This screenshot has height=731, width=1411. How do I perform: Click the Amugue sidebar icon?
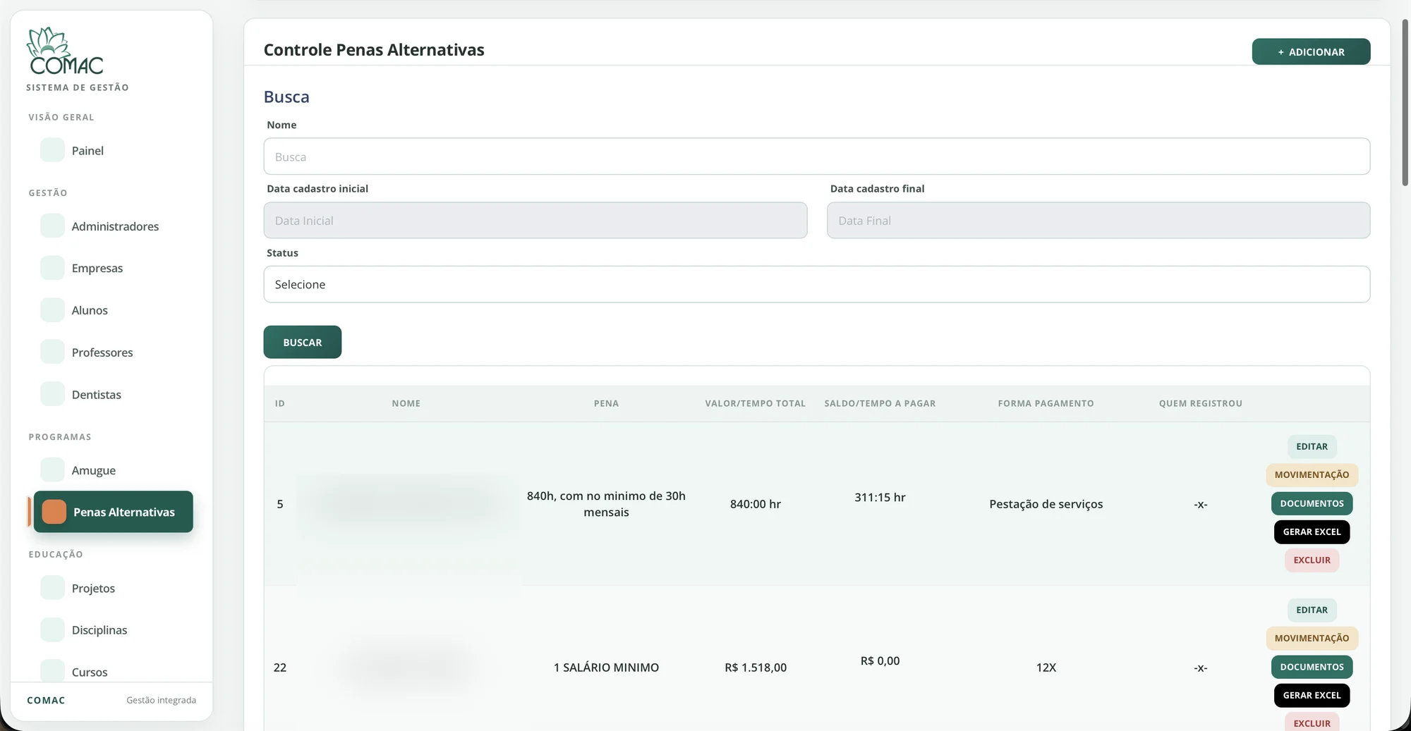coord(52,469)
